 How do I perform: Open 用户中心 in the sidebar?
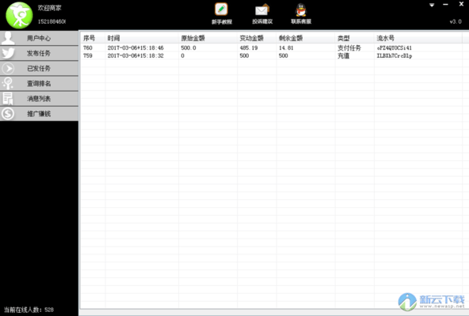pyautogui.click(x=39, y=38)
